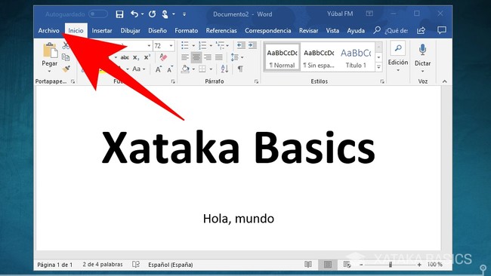Viewport: 491px width, 276px height.
Task: Increase font size with larger A
Action: point(159,69)
